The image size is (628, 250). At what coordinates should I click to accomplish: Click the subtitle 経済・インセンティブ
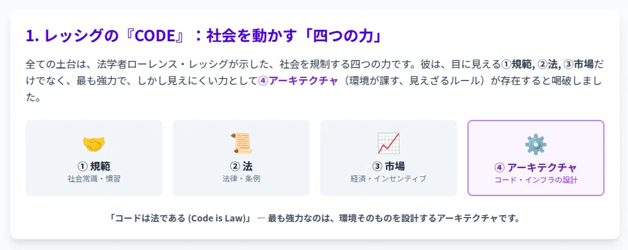[x=389, y=179]
